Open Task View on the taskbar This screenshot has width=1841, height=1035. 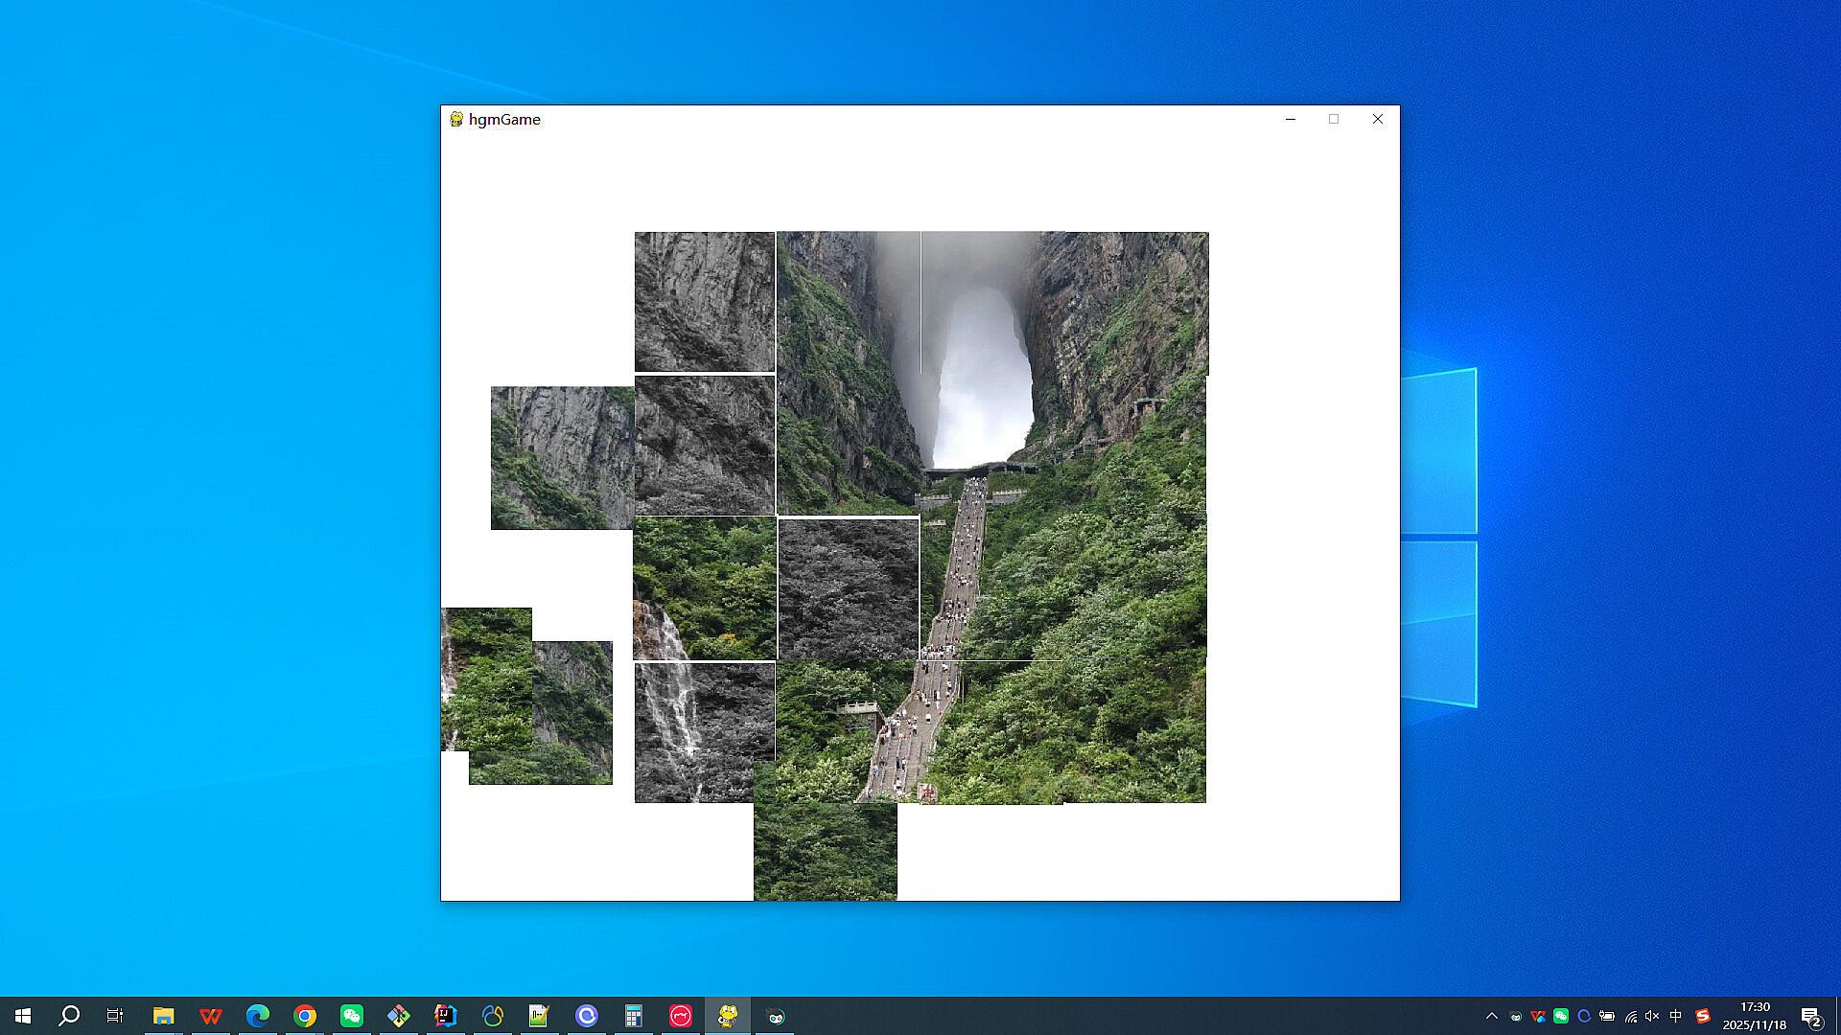coord(115,1016)
